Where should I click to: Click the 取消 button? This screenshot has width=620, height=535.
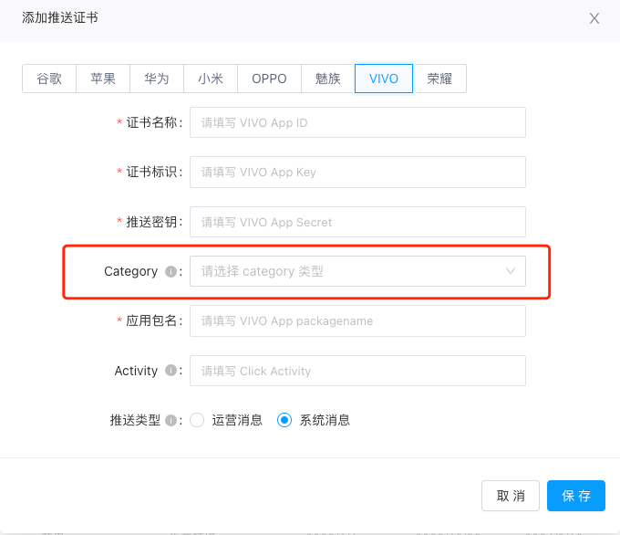coord(511,496)
